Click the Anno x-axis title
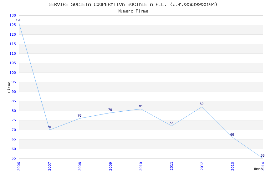The image size is (266, 172). point(258,169)
